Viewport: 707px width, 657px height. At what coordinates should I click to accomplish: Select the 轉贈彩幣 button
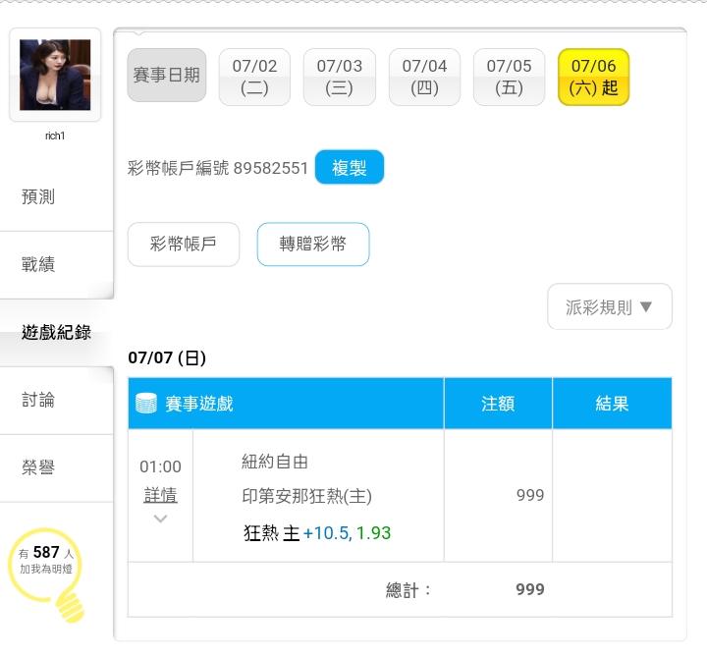[x=313, y=244]
